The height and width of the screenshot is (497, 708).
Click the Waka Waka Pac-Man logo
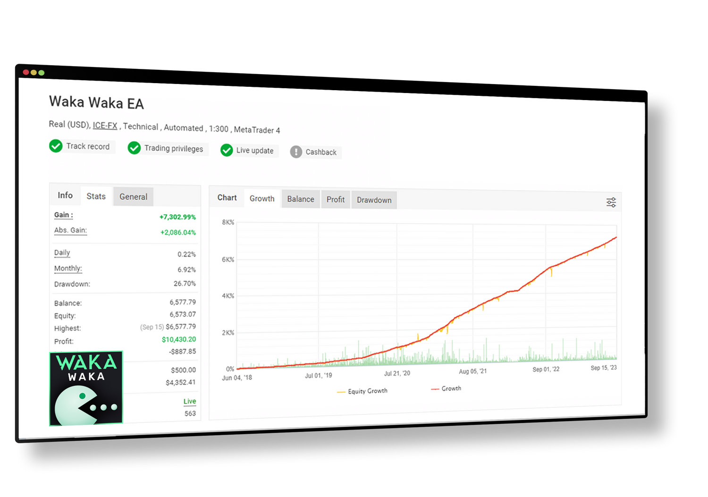[86, 388]
